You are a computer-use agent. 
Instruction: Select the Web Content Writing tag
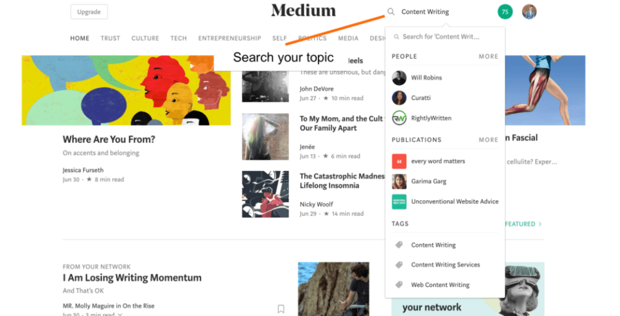click(x=440, y=285)
